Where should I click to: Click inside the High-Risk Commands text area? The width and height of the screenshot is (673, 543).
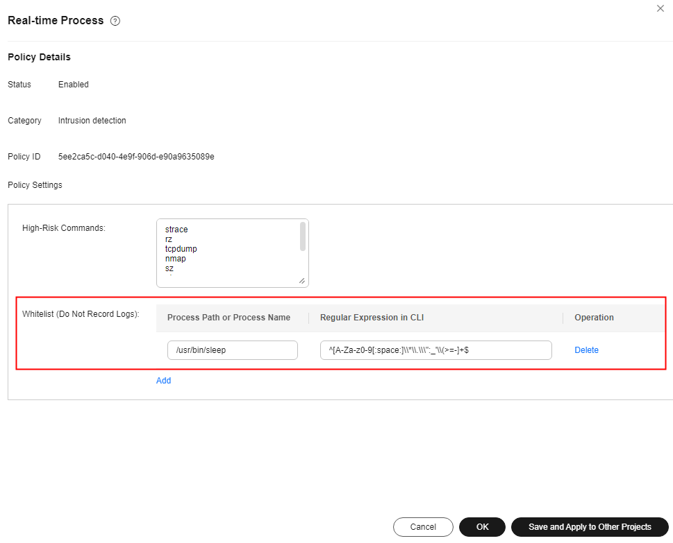click(x=232, y=253)
